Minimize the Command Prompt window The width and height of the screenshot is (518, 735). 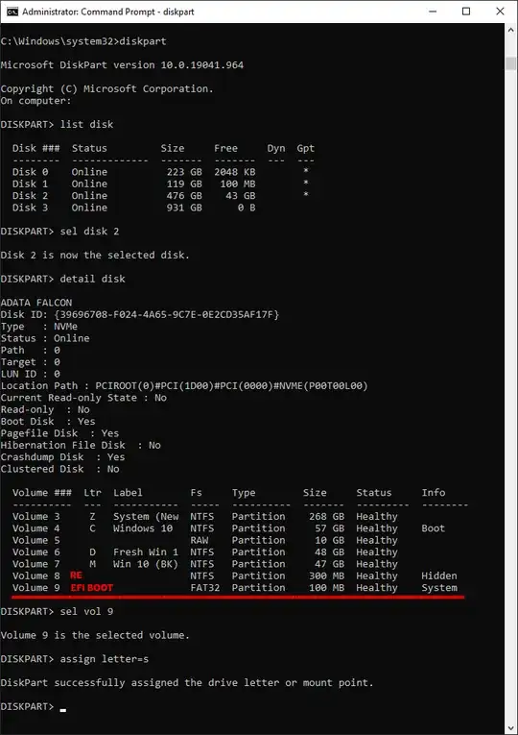[433, 12]
